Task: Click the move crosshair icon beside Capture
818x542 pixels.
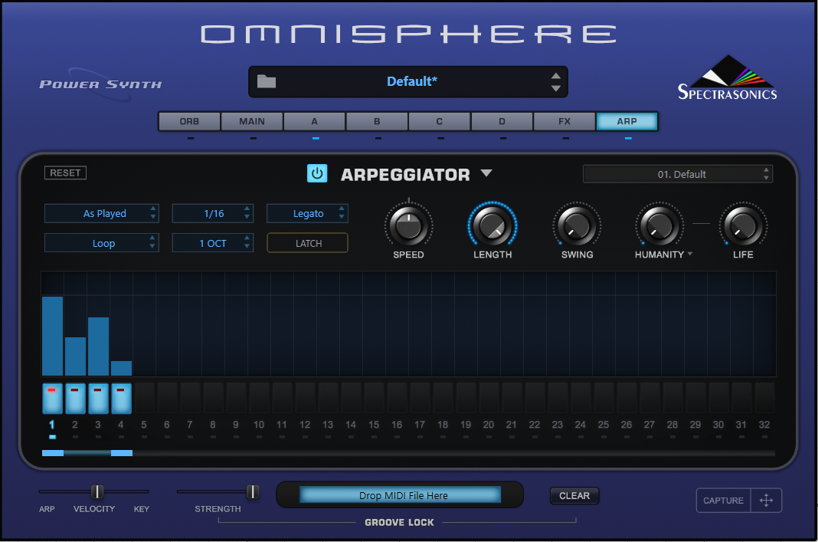Action: pos(766,501)
